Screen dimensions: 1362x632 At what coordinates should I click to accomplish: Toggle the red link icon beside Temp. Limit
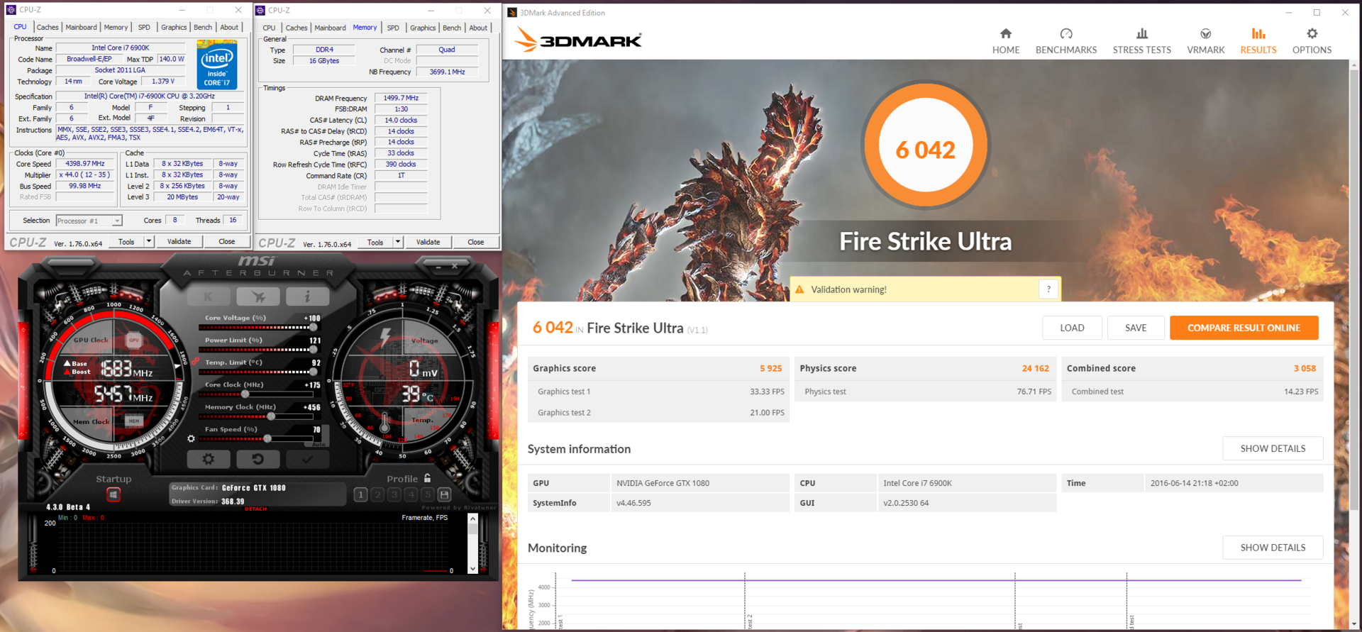[195, 361]
